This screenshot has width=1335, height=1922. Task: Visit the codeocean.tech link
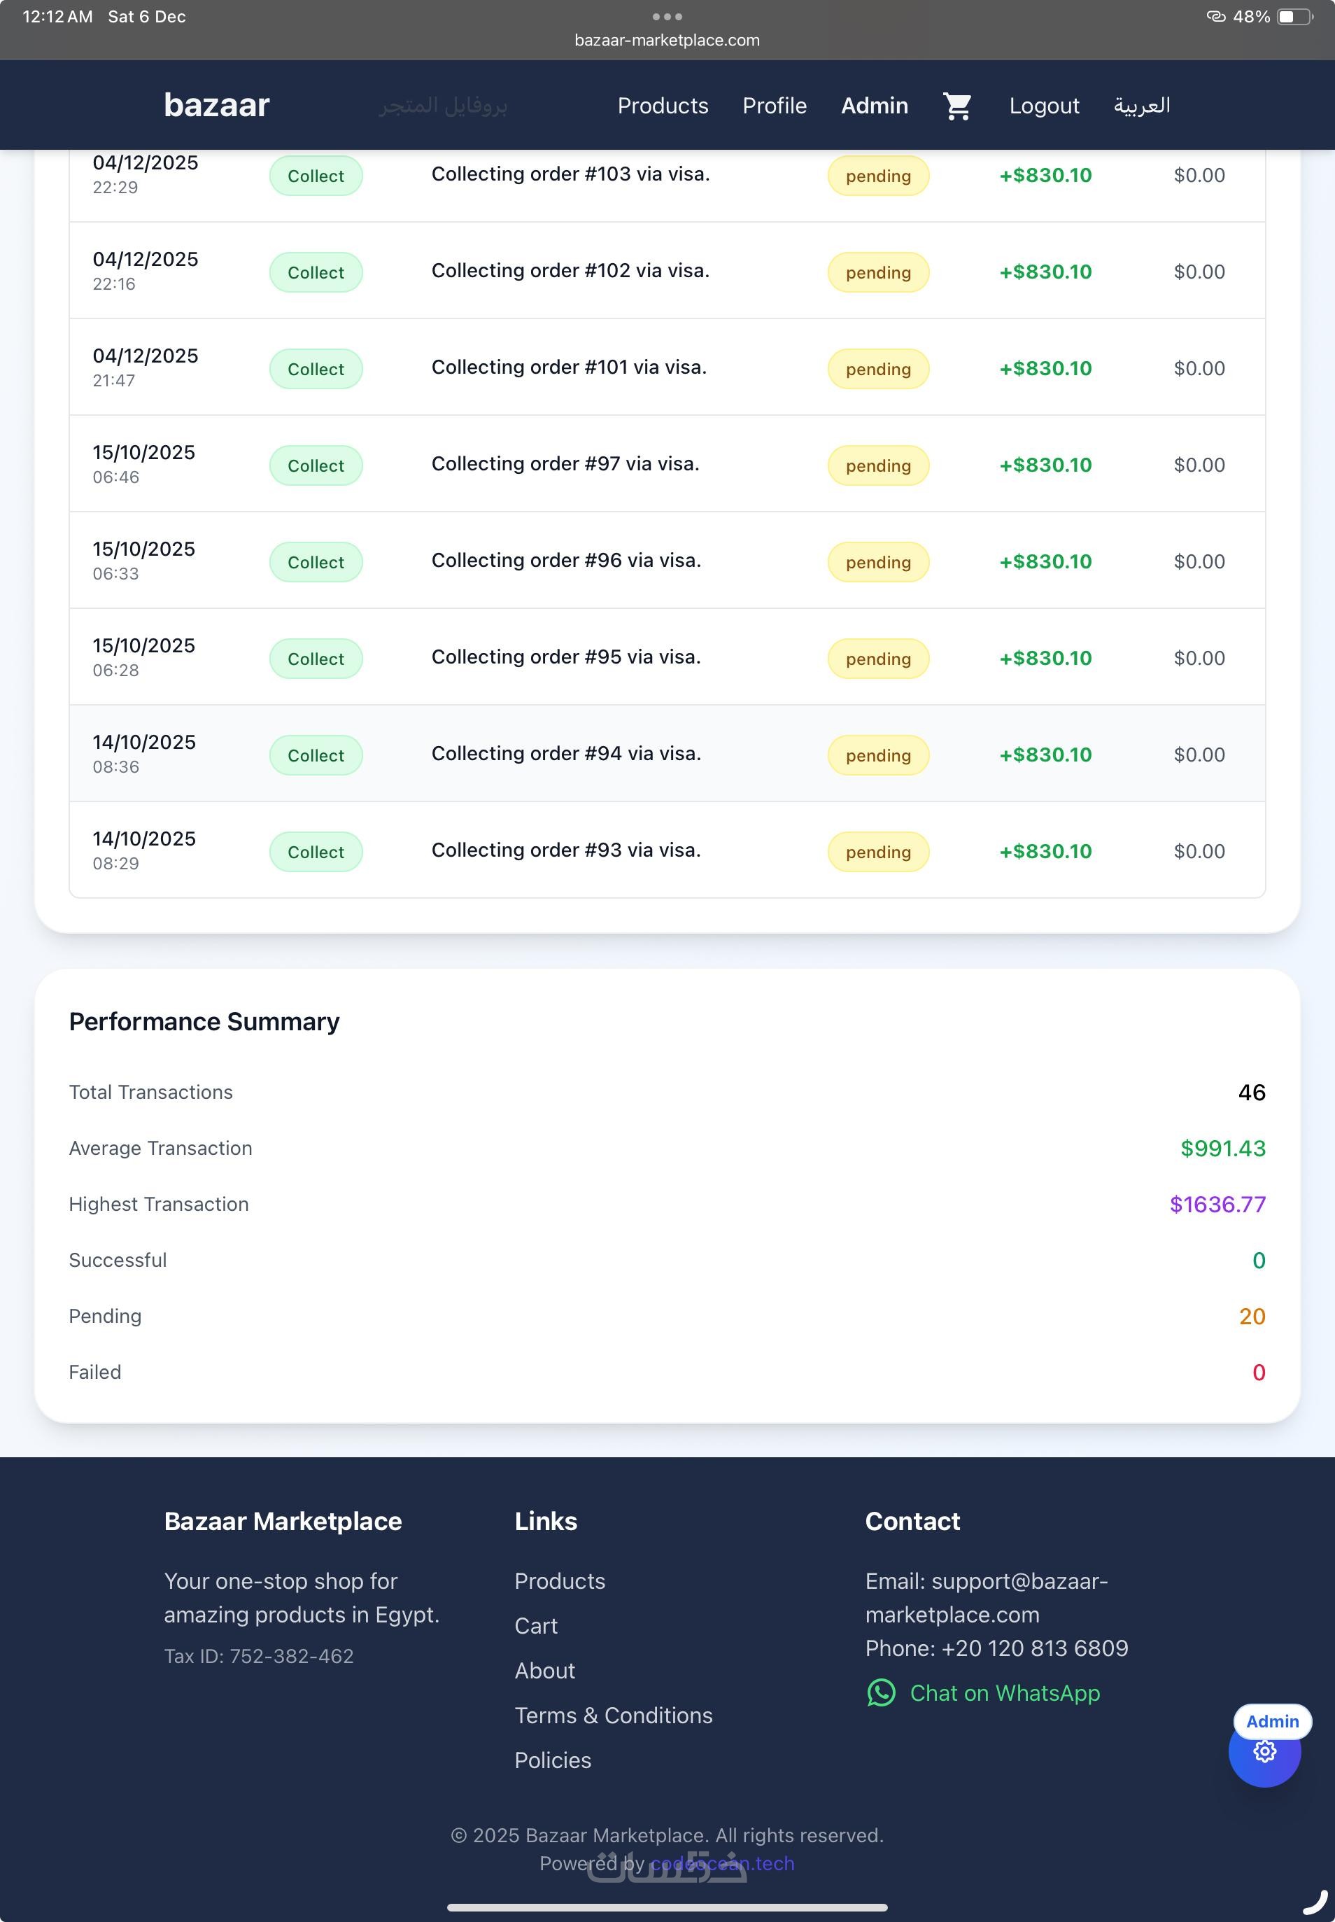pyautogui.click(x=722, y=1863)
